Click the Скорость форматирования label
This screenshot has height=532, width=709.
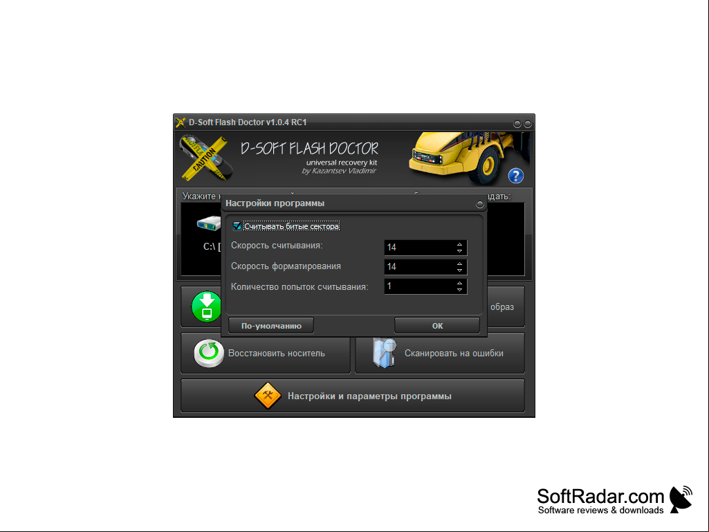(286, 266)
